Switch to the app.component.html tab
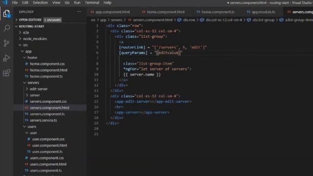The width and height of the screenshot is (313, 176). click(112, 12)
